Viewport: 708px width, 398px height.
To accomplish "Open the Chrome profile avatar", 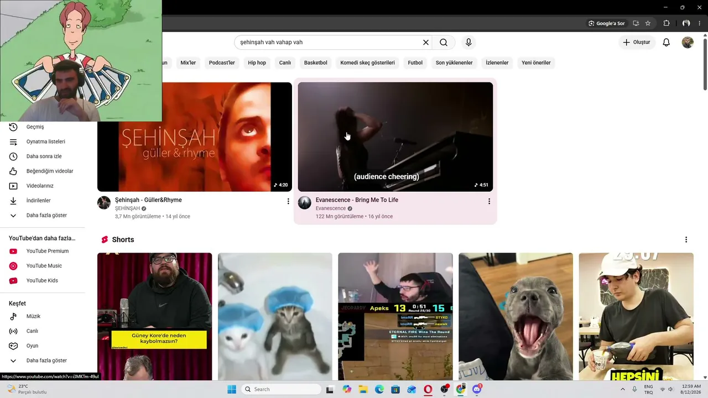I will click(x=686, y=23).
